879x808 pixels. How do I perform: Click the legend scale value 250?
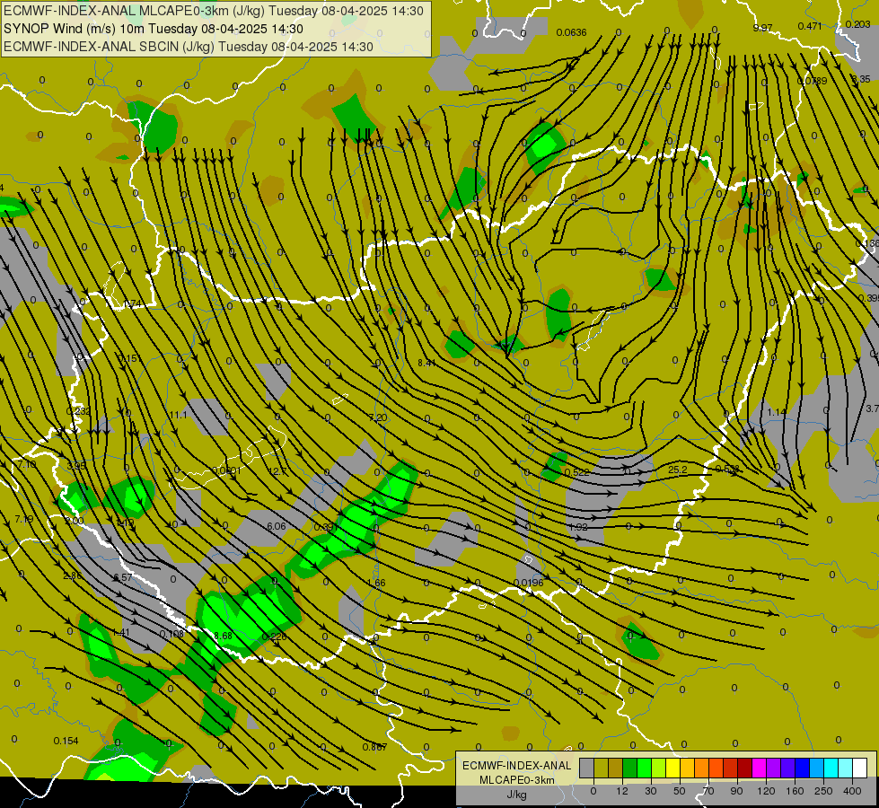click(x=823, y=791)
